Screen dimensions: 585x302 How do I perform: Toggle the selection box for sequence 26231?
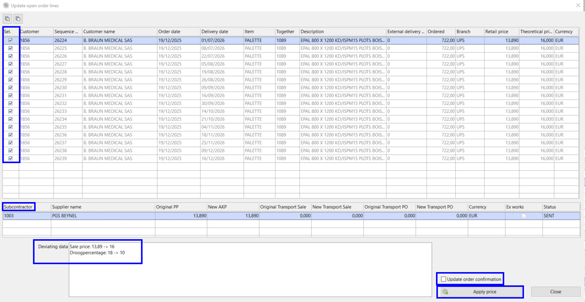coord(11,95)
